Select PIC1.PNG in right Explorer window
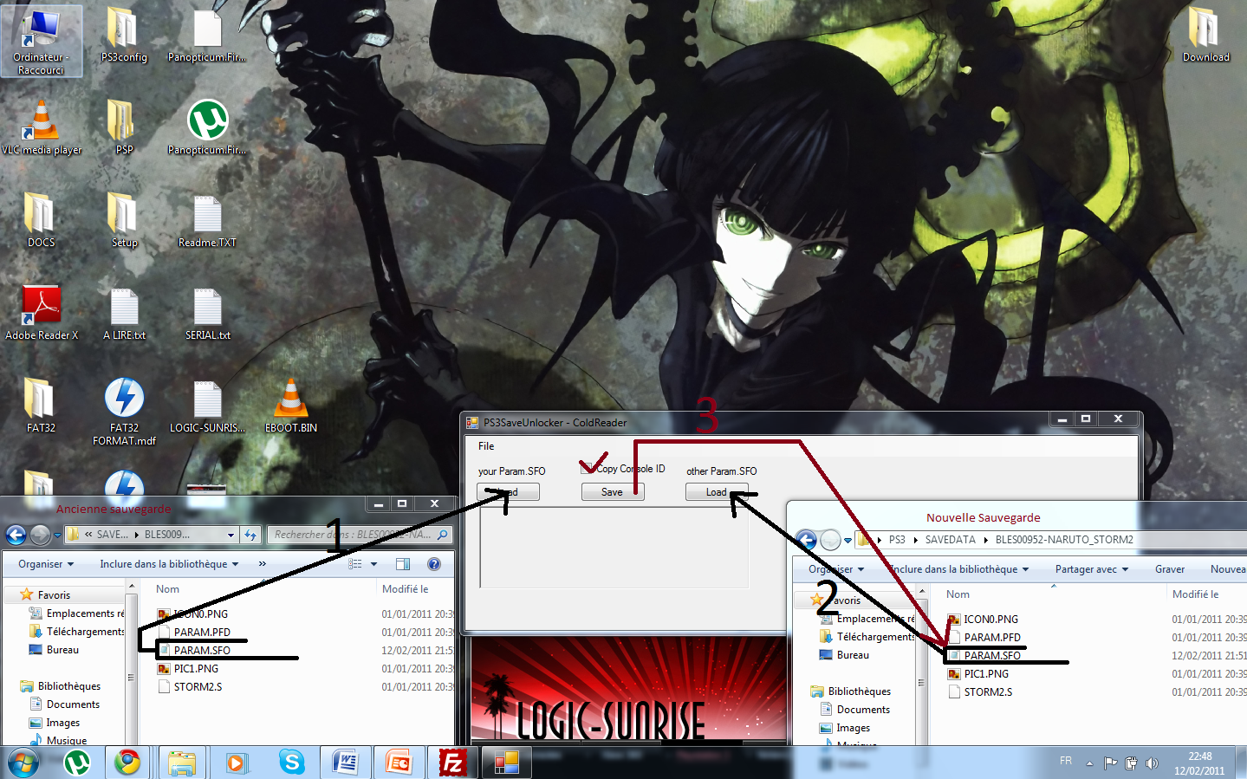This screenshot has height=779, width=1247. pyautogui.click(x=986, y=674)
